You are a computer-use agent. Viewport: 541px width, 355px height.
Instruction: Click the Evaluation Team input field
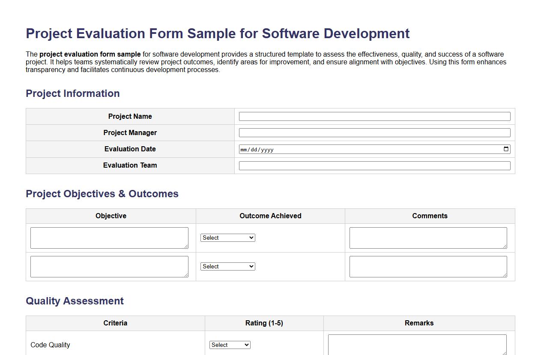coord(374,165)
